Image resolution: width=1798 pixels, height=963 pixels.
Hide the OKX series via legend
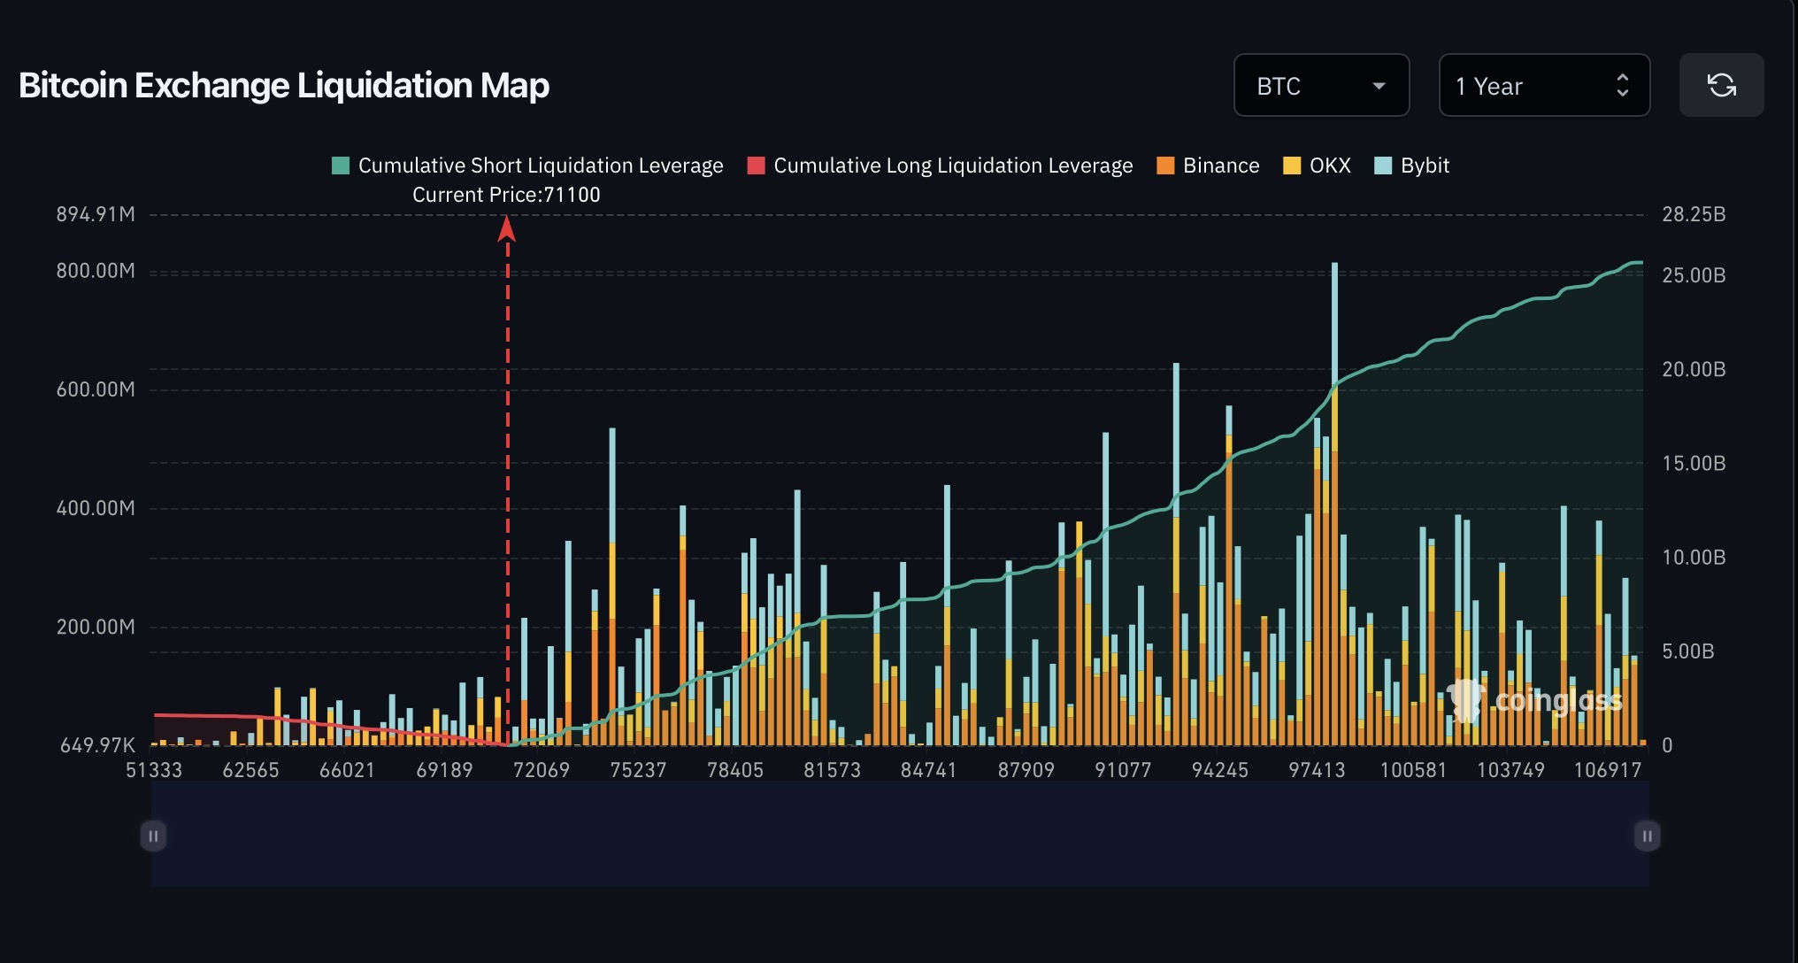[x=1329, y=166]
